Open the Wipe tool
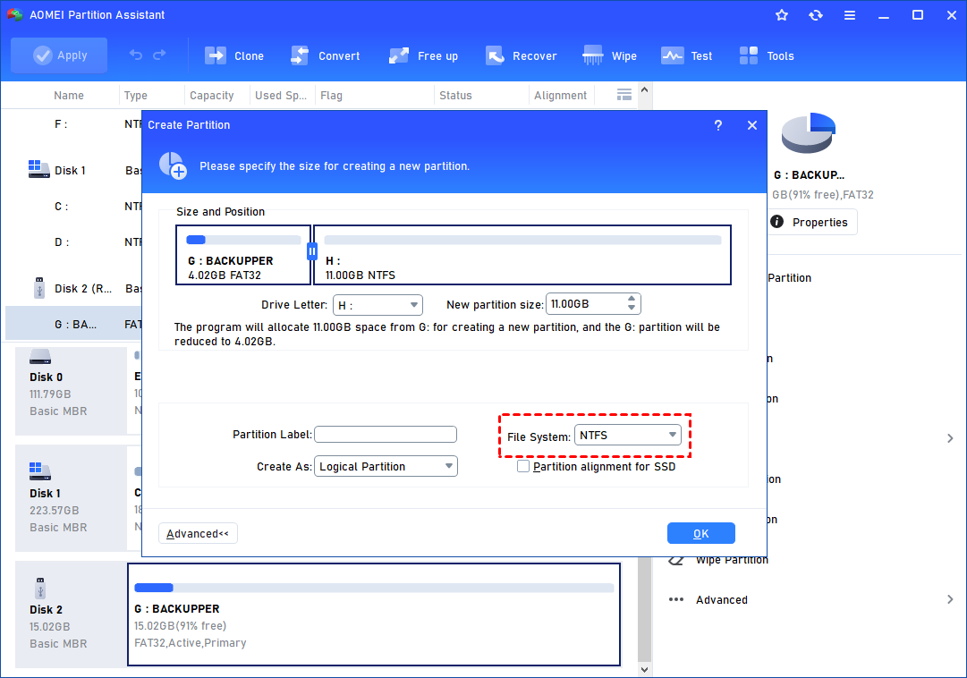967x678 pixels. point(609,56)
